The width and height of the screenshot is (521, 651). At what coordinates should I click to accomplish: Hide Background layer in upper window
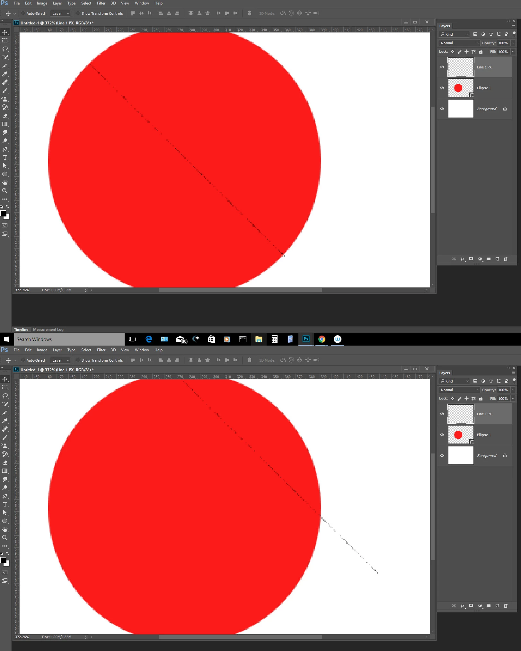(x=442, y=109)
